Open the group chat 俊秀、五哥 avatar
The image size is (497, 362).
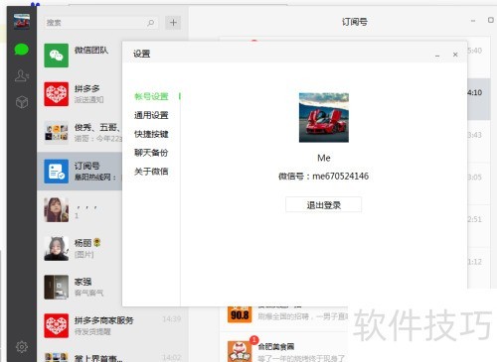click(57, 133)
